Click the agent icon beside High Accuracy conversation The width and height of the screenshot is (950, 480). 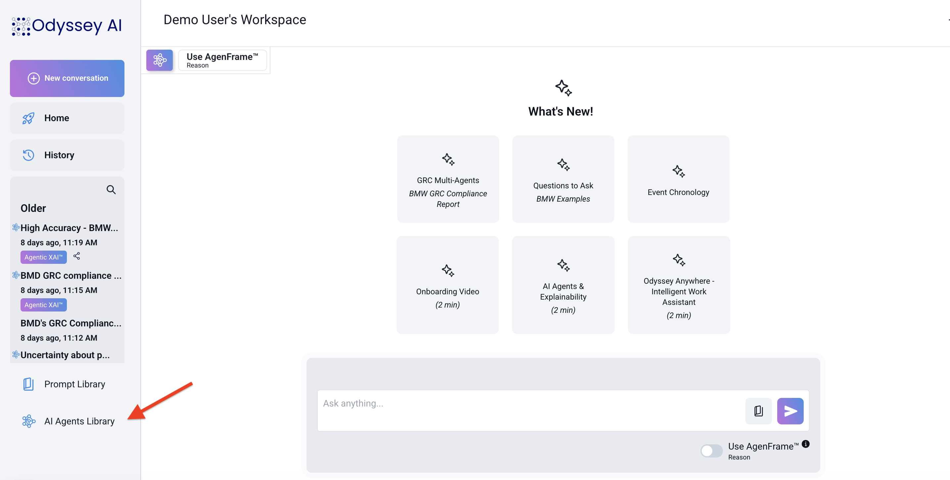[16, 227]
